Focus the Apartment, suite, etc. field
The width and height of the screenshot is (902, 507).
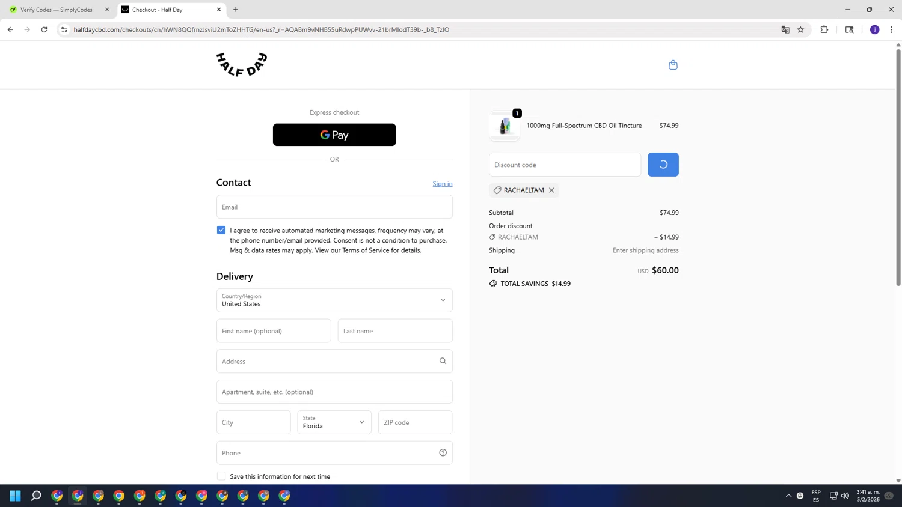334,392
